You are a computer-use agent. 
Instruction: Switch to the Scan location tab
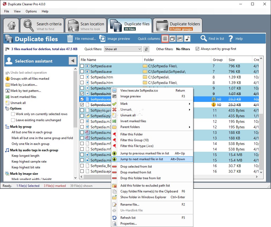click(x=86, y=25)
